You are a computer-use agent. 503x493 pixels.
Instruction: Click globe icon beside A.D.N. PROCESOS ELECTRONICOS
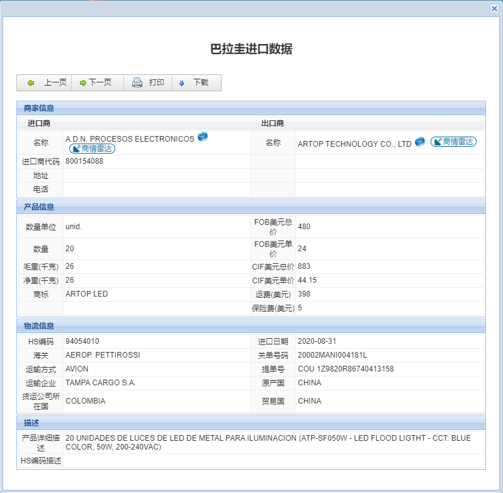[x=203, y=137]
